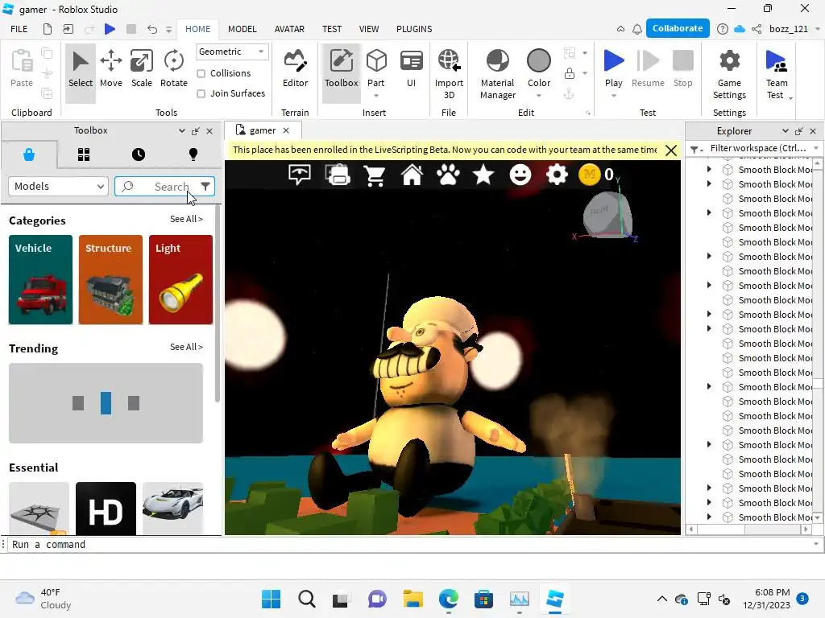825x618 pixels.
Task: Open the FILE menu
Action: (19, 29)
